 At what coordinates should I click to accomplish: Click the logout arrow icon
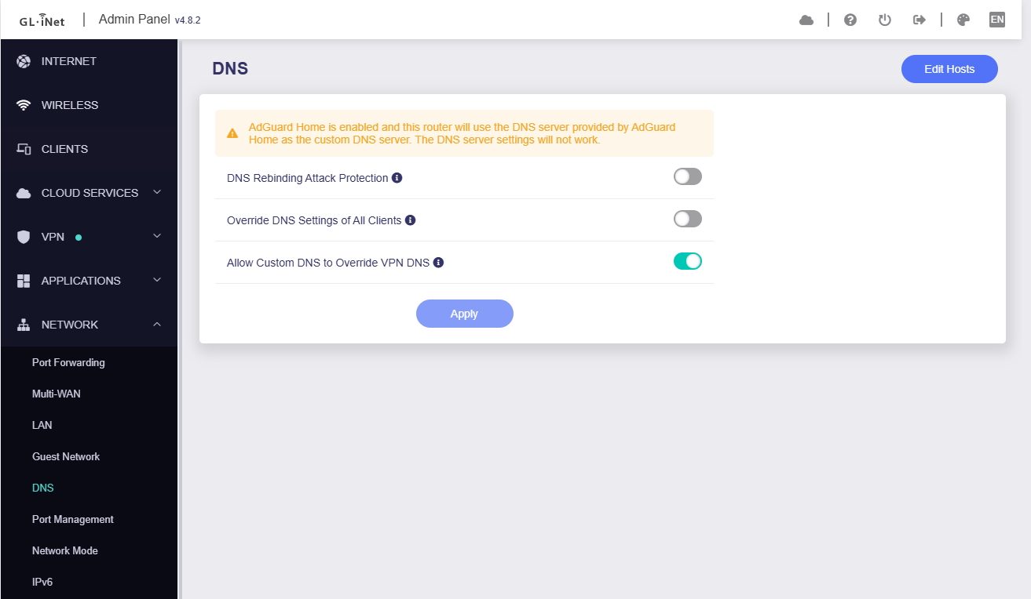point(919,20)
